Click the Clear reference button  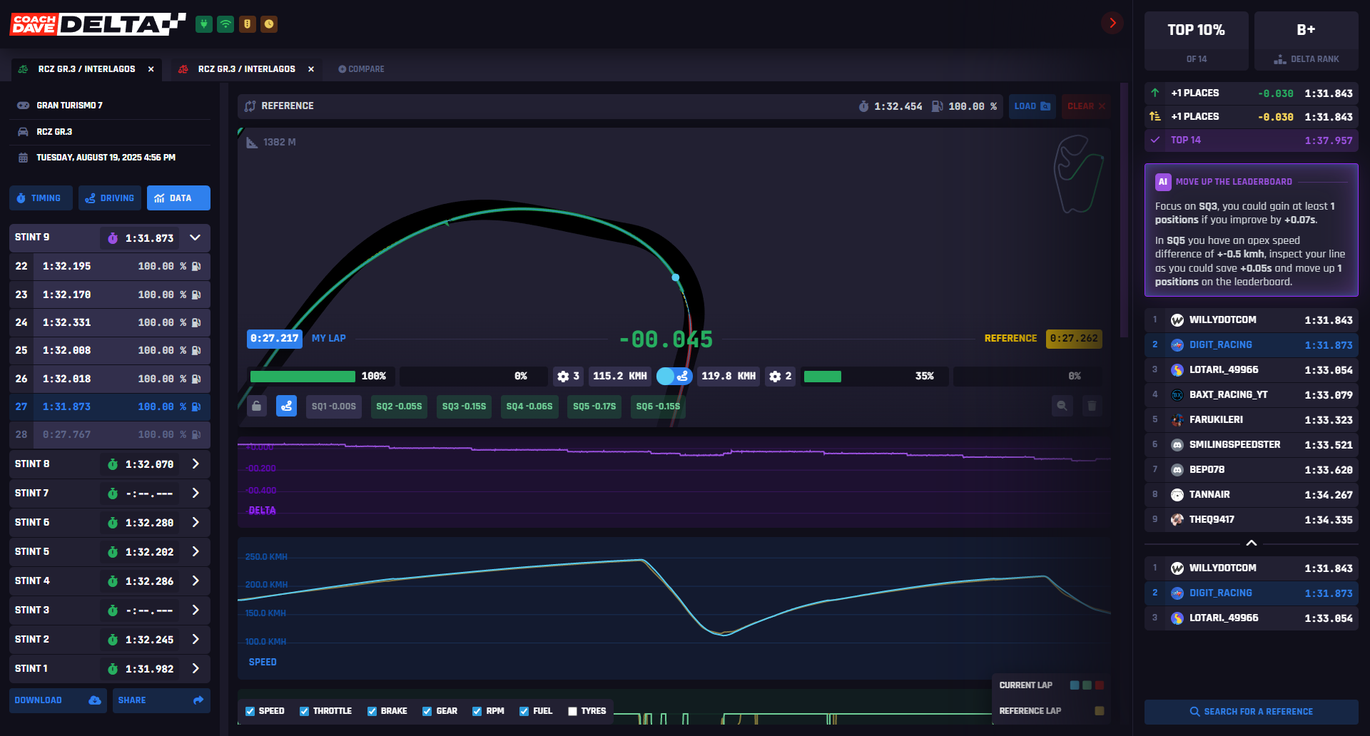(x=1085, y=106)
